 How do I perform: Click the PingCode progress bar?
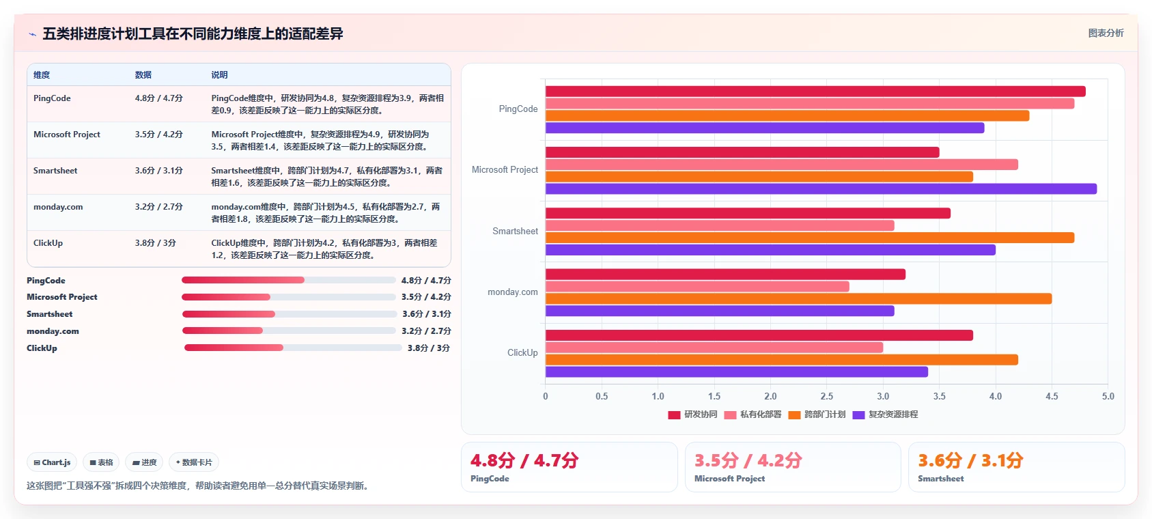click(288, 280)
